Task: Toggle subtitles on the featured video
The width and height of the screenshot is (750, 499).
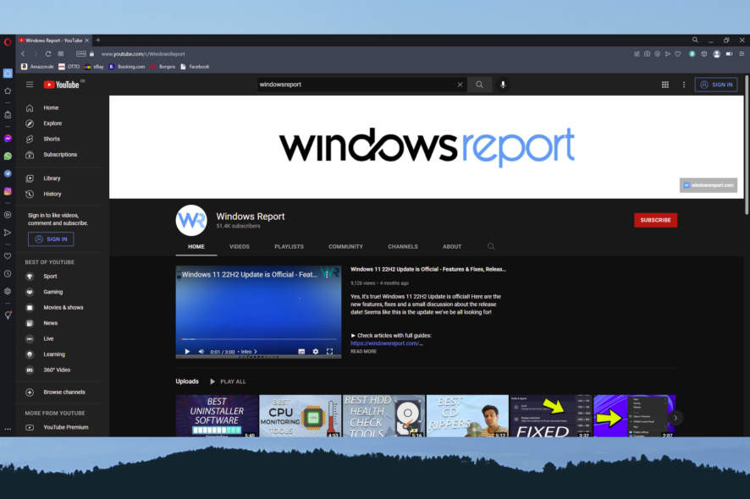Action: tap(301, 351)
